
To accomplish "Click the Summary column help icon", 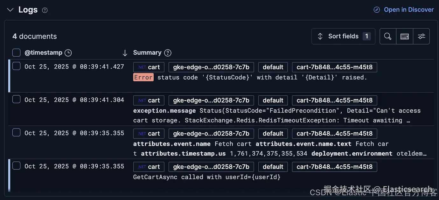I will (168, 53).
